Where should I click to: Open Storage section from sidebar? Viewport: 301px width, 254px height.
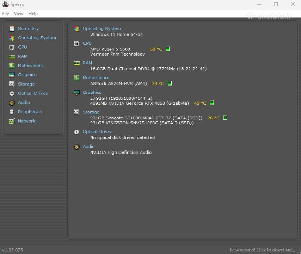(x=26, y=84)
